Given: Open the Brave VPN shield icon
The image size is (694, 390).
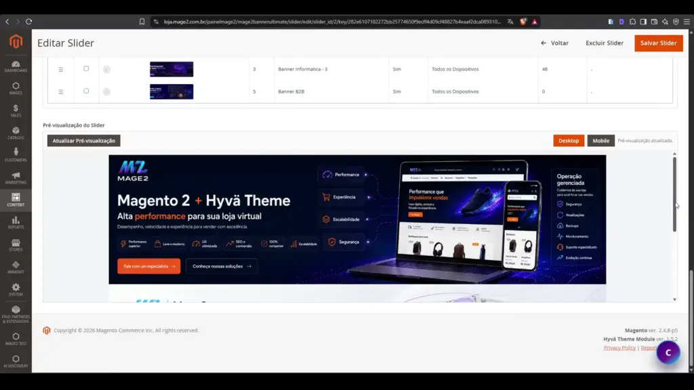Looking at the screenshot, I should (x=676, y=22).
